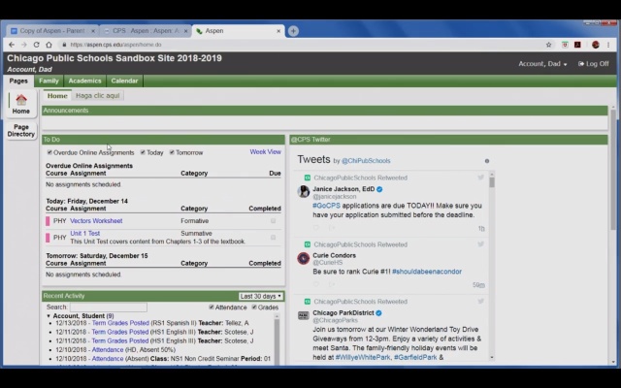Click Curie Condors profile avatar
621x388 pixels.
(304, 258)
